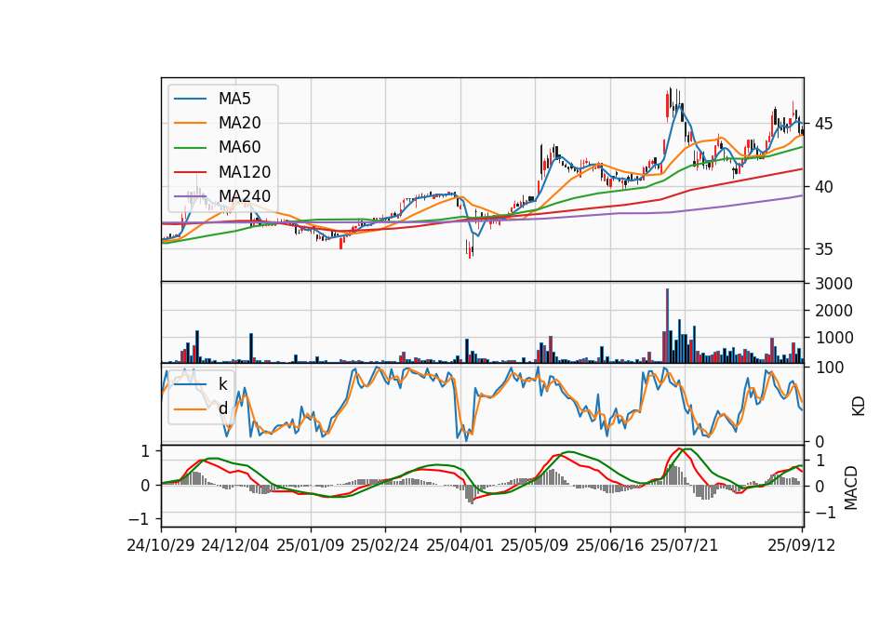This screenshot has height=642, width=893.
Task: Click the green MA60 legend line sample
Action: pyautogui.click(x=190, y=148)
